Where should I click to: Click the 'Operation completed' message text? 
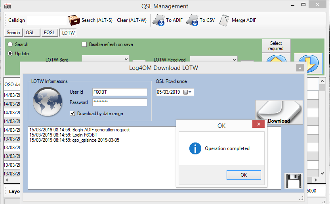[227, 148]
